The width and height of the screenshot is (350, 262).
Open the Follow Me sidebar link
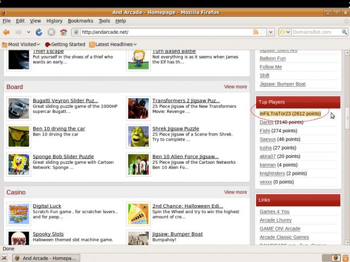(271, 67)
